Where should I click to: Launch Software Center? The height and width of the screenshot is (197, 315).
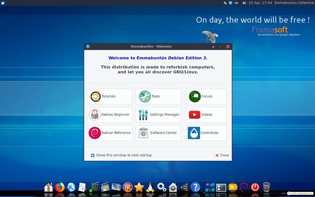158,133
